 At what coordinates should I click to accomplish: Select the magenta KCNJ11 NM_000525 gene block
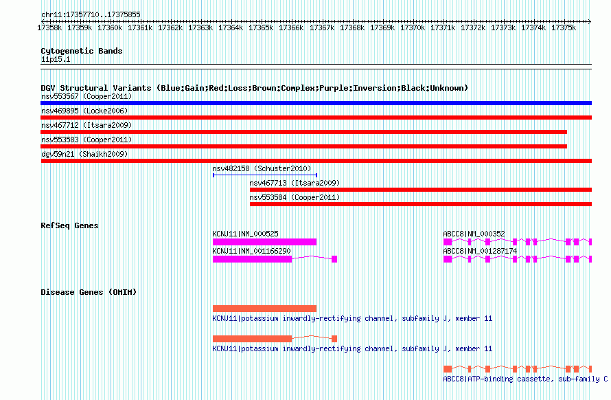[x=264, y=242]
